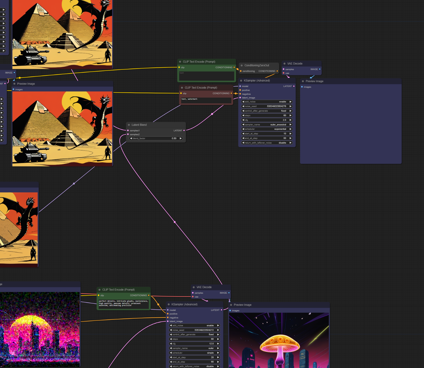Click the left arrow on start_at_step value 20

171,357
